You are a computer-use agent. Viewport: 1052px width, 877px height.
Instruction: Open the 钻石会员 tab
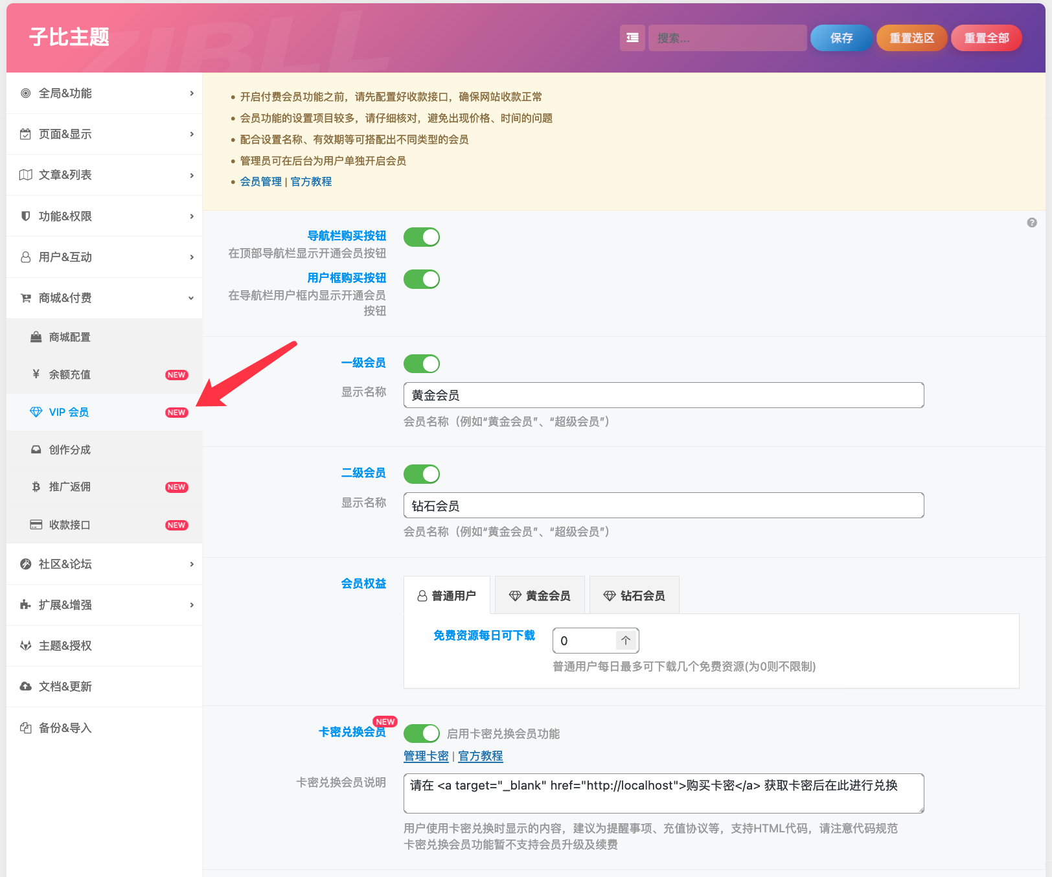(x=634, y=595)
